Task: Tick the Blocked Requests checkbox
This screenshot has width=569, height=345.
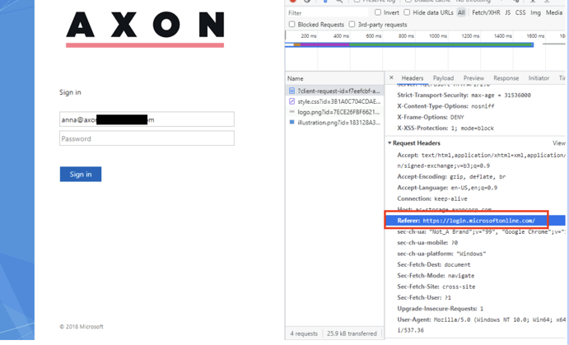Action: click(x=291, y=25)
